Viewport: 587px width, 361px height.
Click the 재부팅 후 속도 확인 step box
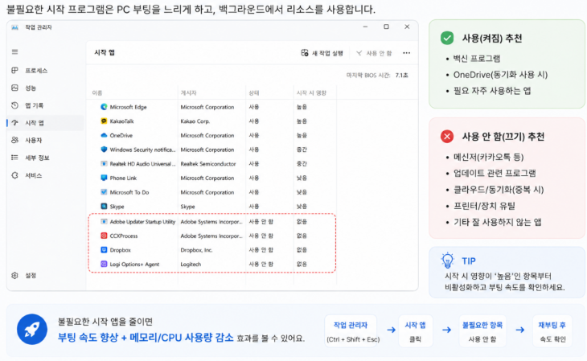tap(552, 331)
